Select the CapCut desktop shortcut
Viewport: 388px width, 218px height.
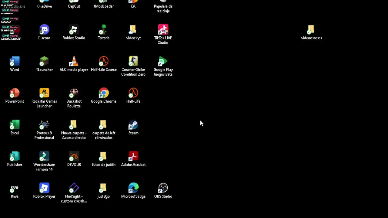[74, 4]
